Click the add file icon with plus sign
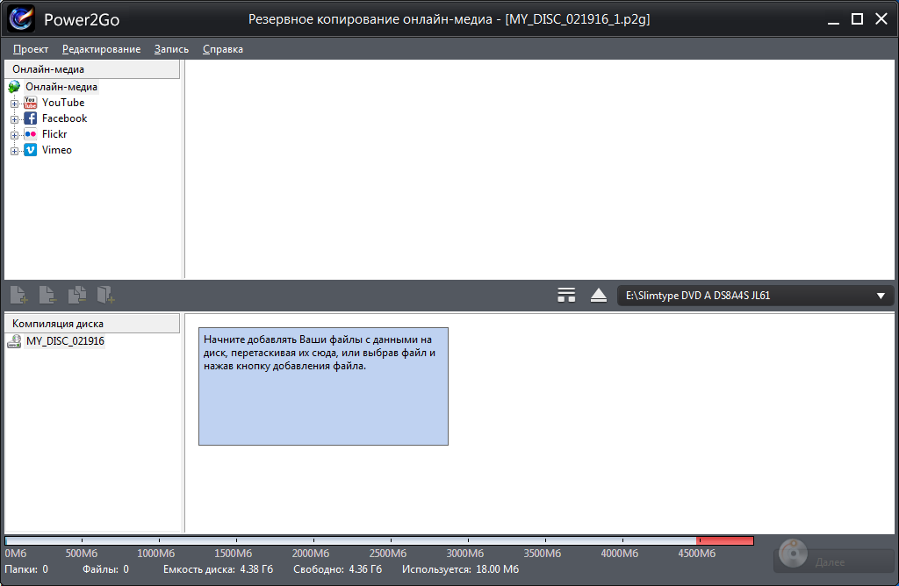 pos(18,295)
